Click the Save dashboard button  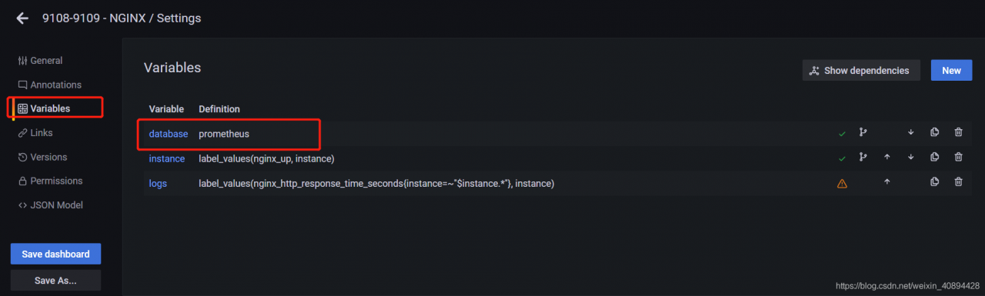tap(55, 254)
